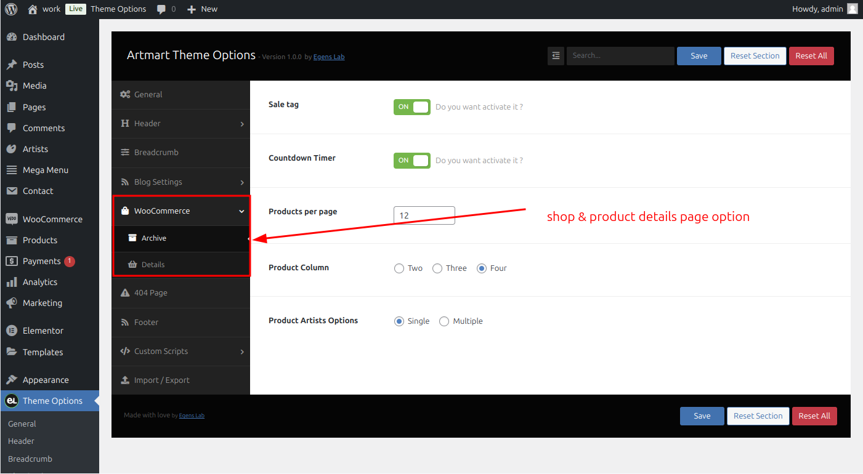The height and width of the screenshot is (474, 863).
Task: Click the Templates folder icon
Action: click(12, 352)
